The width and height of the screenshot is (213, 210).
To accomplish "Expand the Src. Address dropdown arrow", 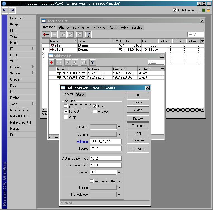I will tap(119, 195).
